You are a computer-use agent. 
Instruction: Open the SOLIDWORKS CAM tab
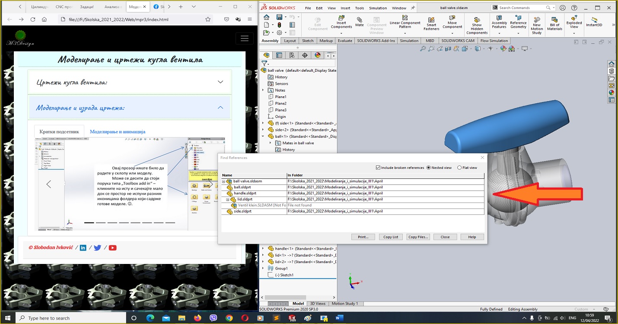tap(458, 41)
